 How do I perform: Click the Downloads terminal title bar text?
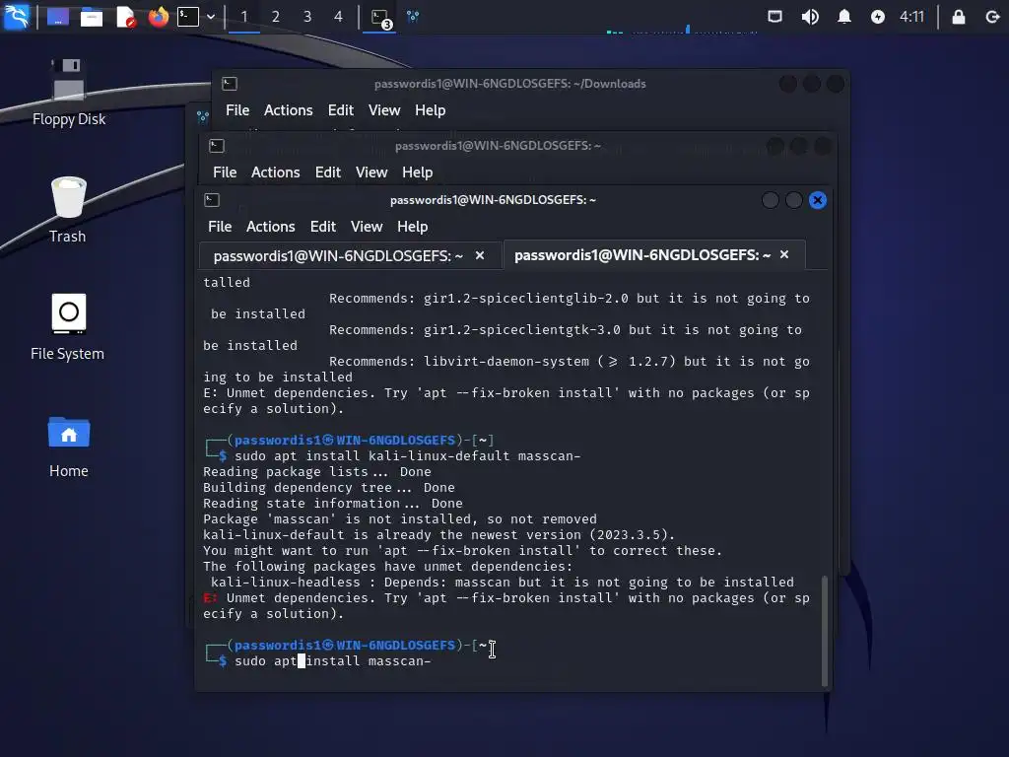click(510, 84)
